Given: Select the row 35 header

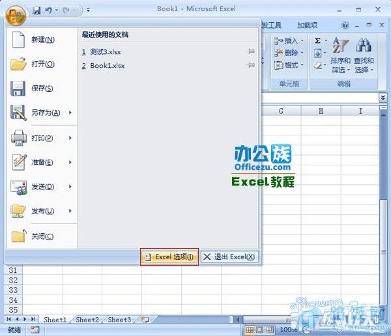Looking at the screenshot, I should pos(13,310).
